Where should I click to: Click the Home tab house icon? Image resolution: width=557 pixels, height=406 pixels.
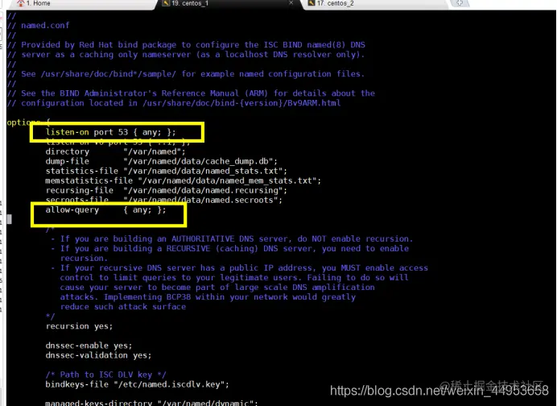coord(20,3)
